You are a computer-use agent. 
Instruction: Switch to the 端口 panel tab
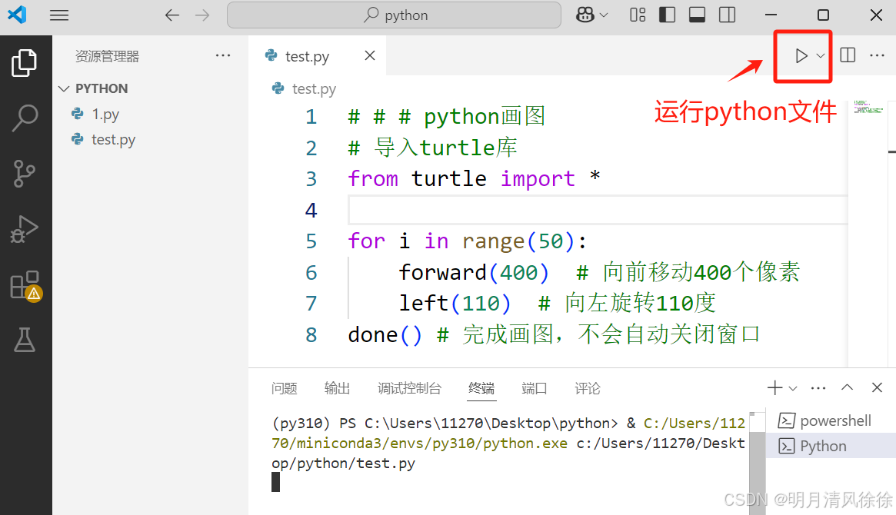point(535,389)
